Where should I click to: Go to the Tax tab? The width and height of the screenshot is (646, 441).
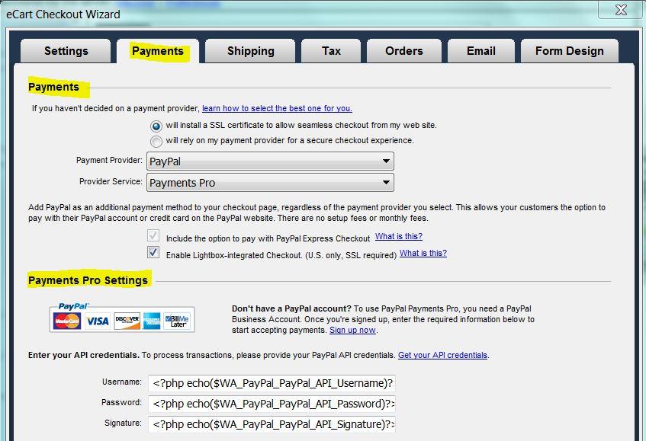click(x=331, y=51)
